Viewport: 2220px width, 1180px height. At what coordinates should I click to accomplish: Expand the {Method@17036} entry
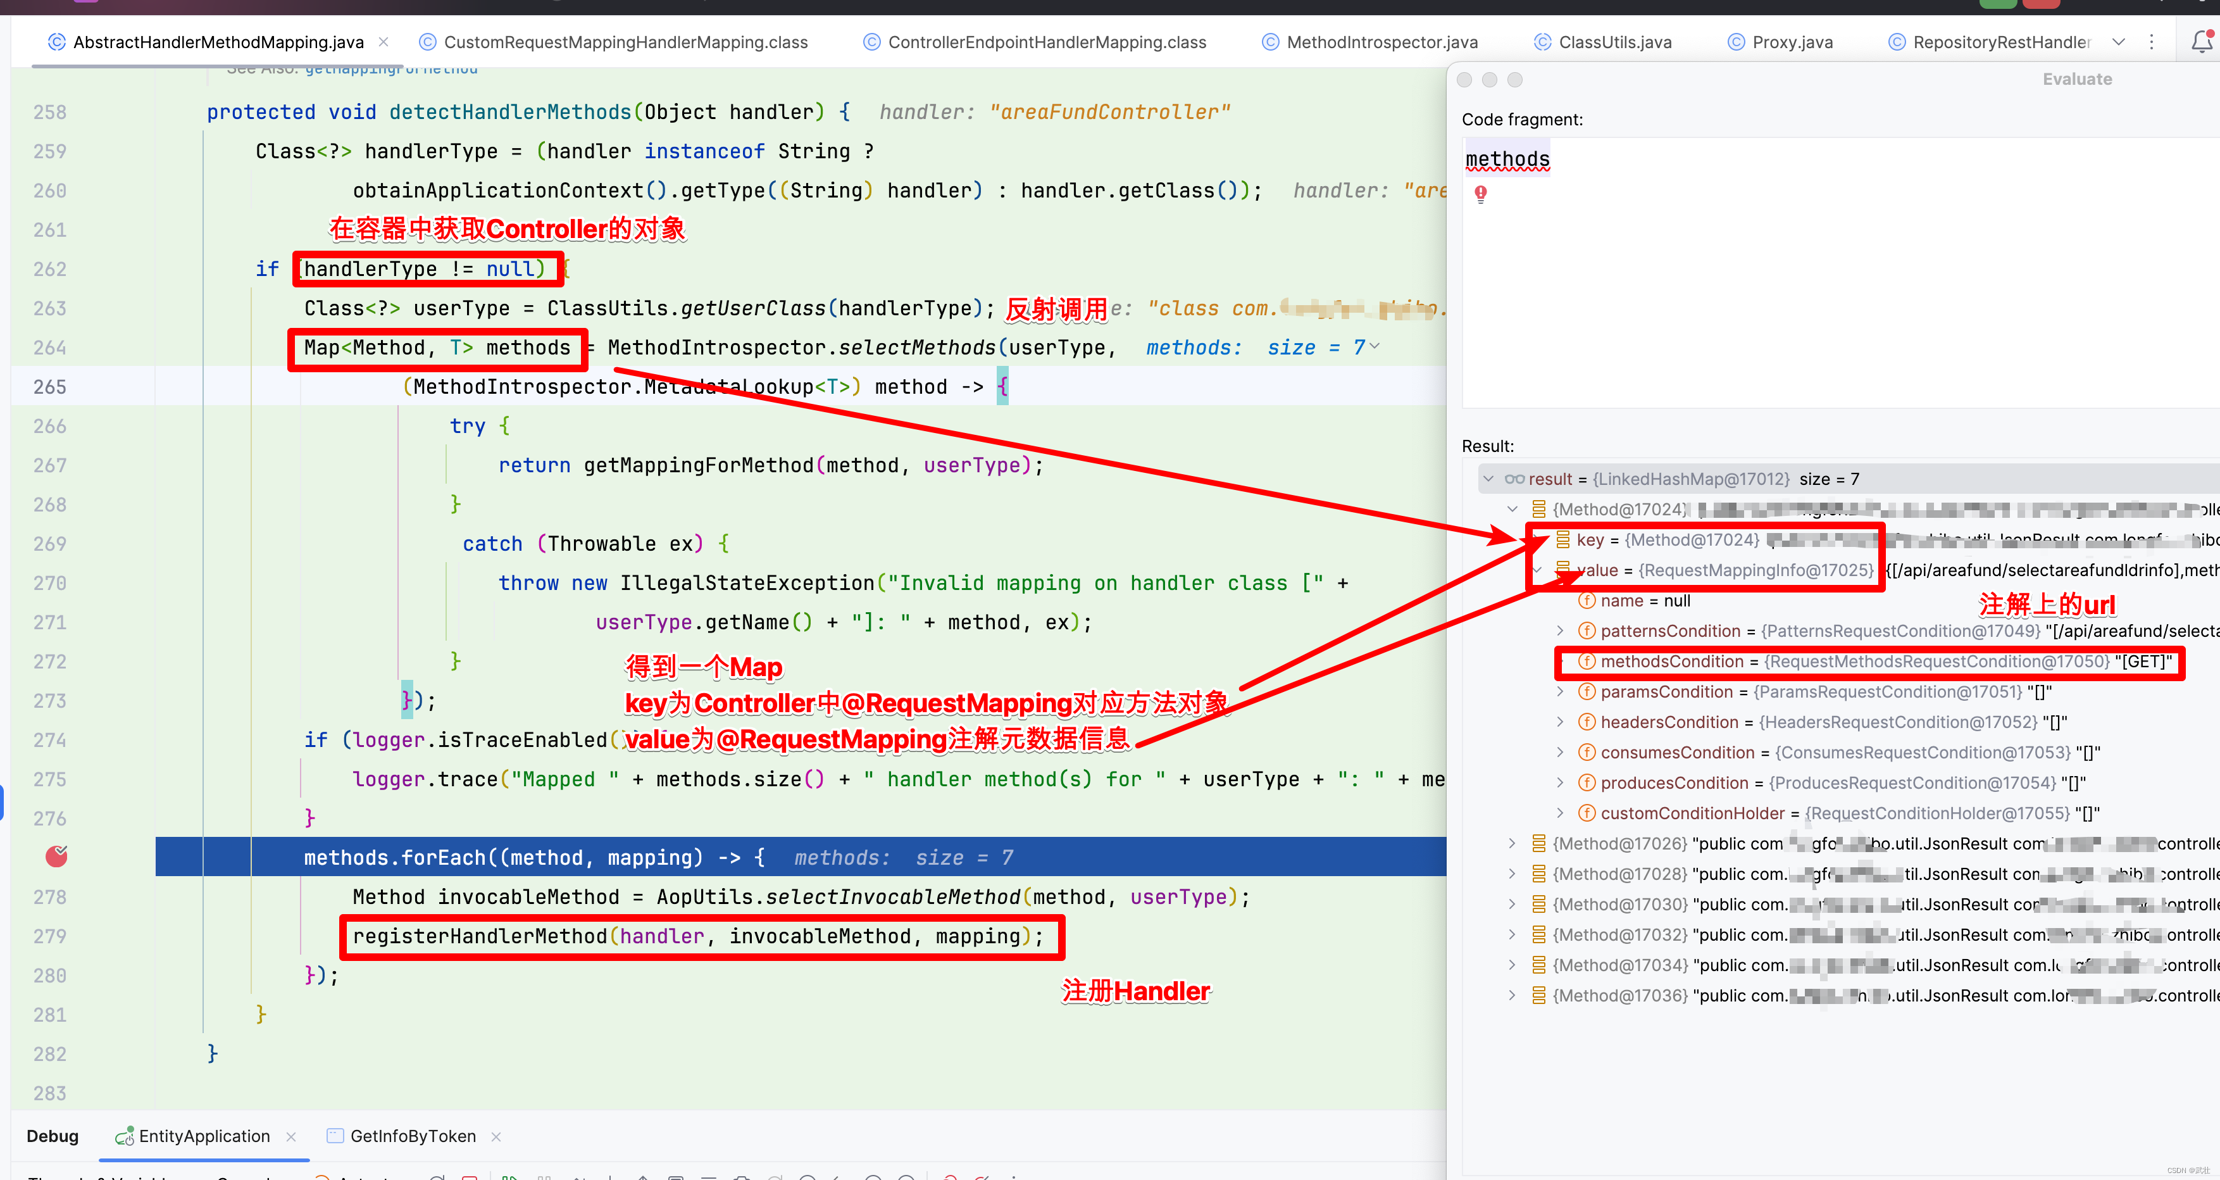[x=1512, y=995]
